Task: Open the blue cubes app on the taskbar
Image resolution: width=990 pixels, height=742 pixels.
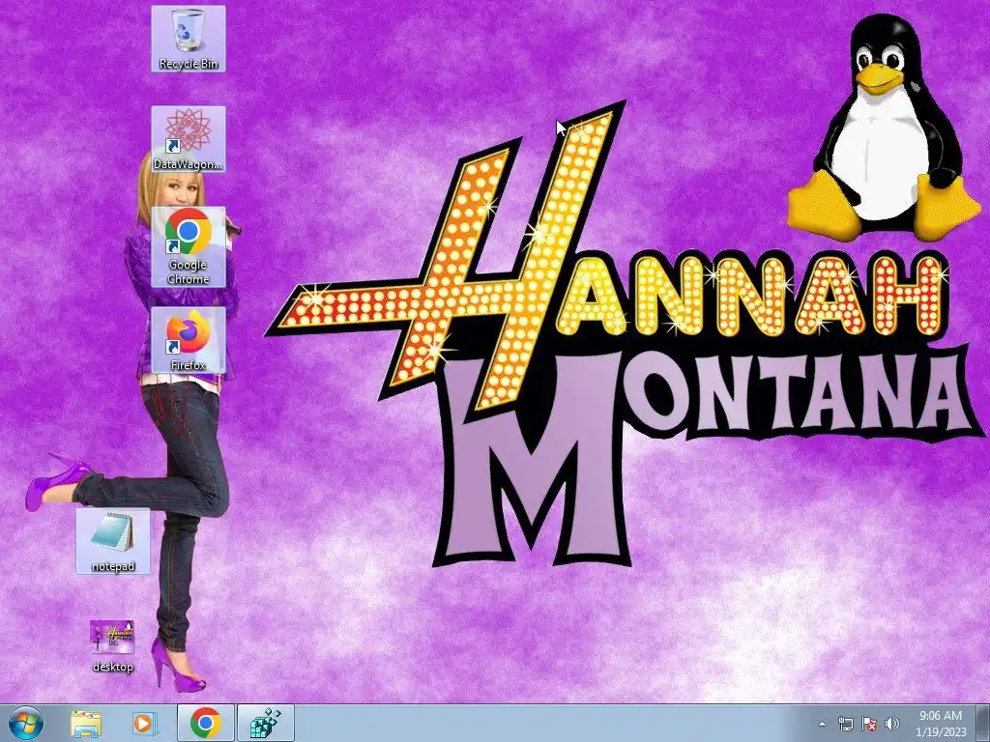Action: click(266, 723)
